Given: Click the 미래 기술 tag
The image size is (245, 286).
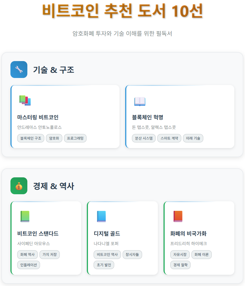Looking at the screenshot, I should 193,138.
